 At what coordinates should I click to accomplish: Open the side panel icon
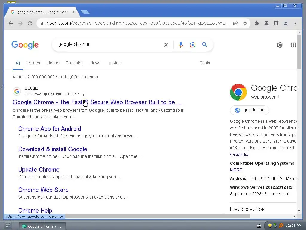tap(276, 23)
